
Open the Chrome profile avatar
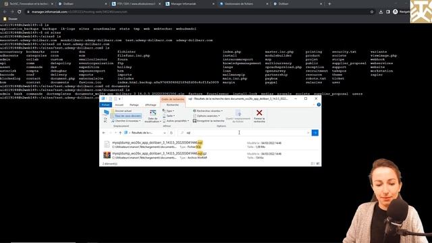(396, 12)
